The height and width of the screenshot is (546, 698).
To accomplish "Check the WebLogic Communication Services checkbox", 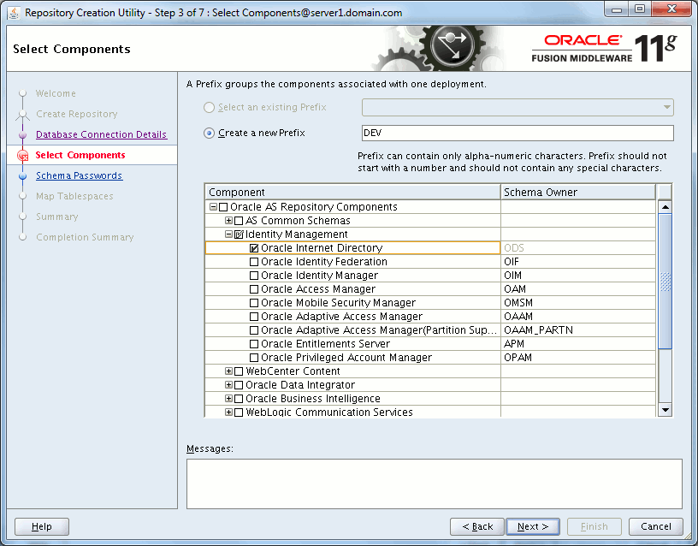I will tap(239, 412).
